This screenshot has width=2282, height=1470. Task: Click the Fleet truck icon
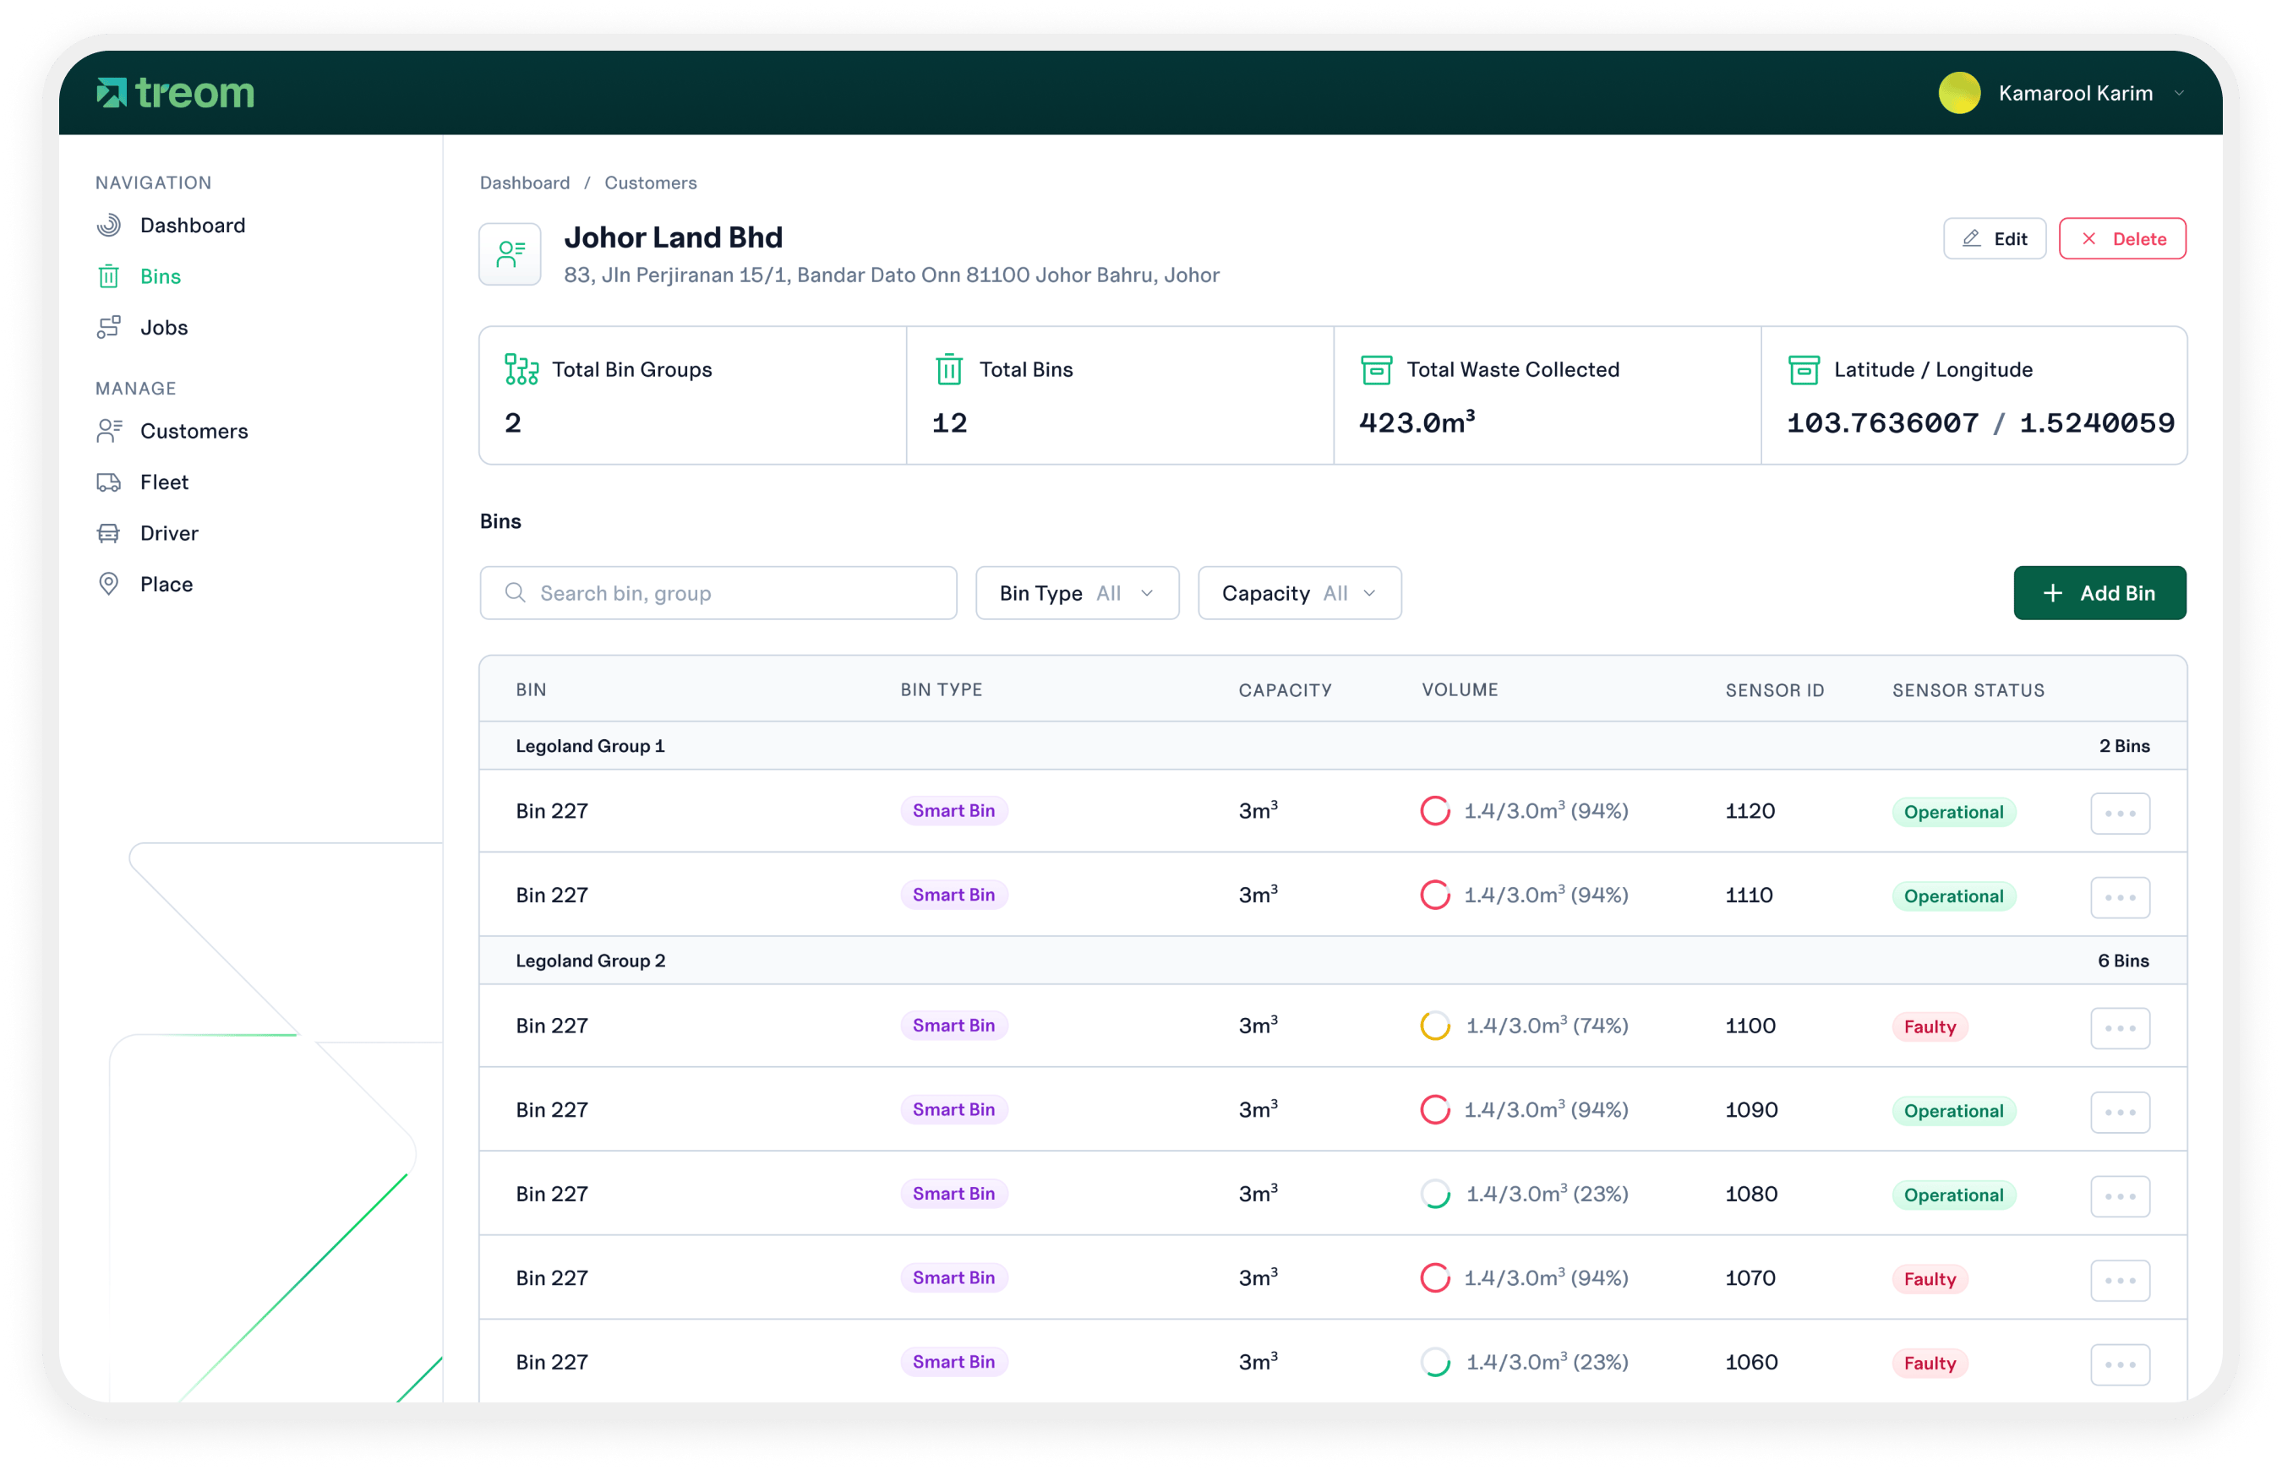click(109, 482)
